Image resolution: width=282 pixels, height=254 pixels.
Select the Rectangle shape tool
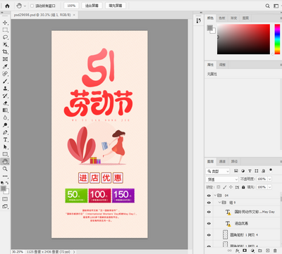(x=5, y=154)
